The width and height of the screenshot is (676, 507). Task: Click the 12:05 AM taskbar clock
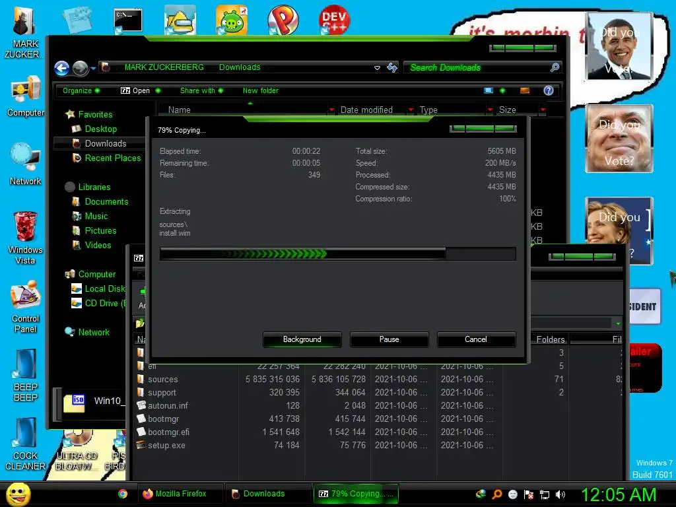(619, 495)
